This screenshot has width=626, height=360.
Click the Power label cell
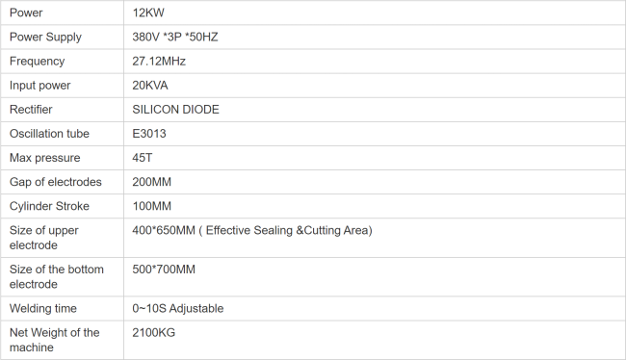click(62, 13)
